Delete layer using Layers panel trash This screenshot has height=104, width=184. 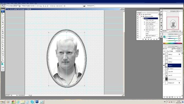pos(180,97)
